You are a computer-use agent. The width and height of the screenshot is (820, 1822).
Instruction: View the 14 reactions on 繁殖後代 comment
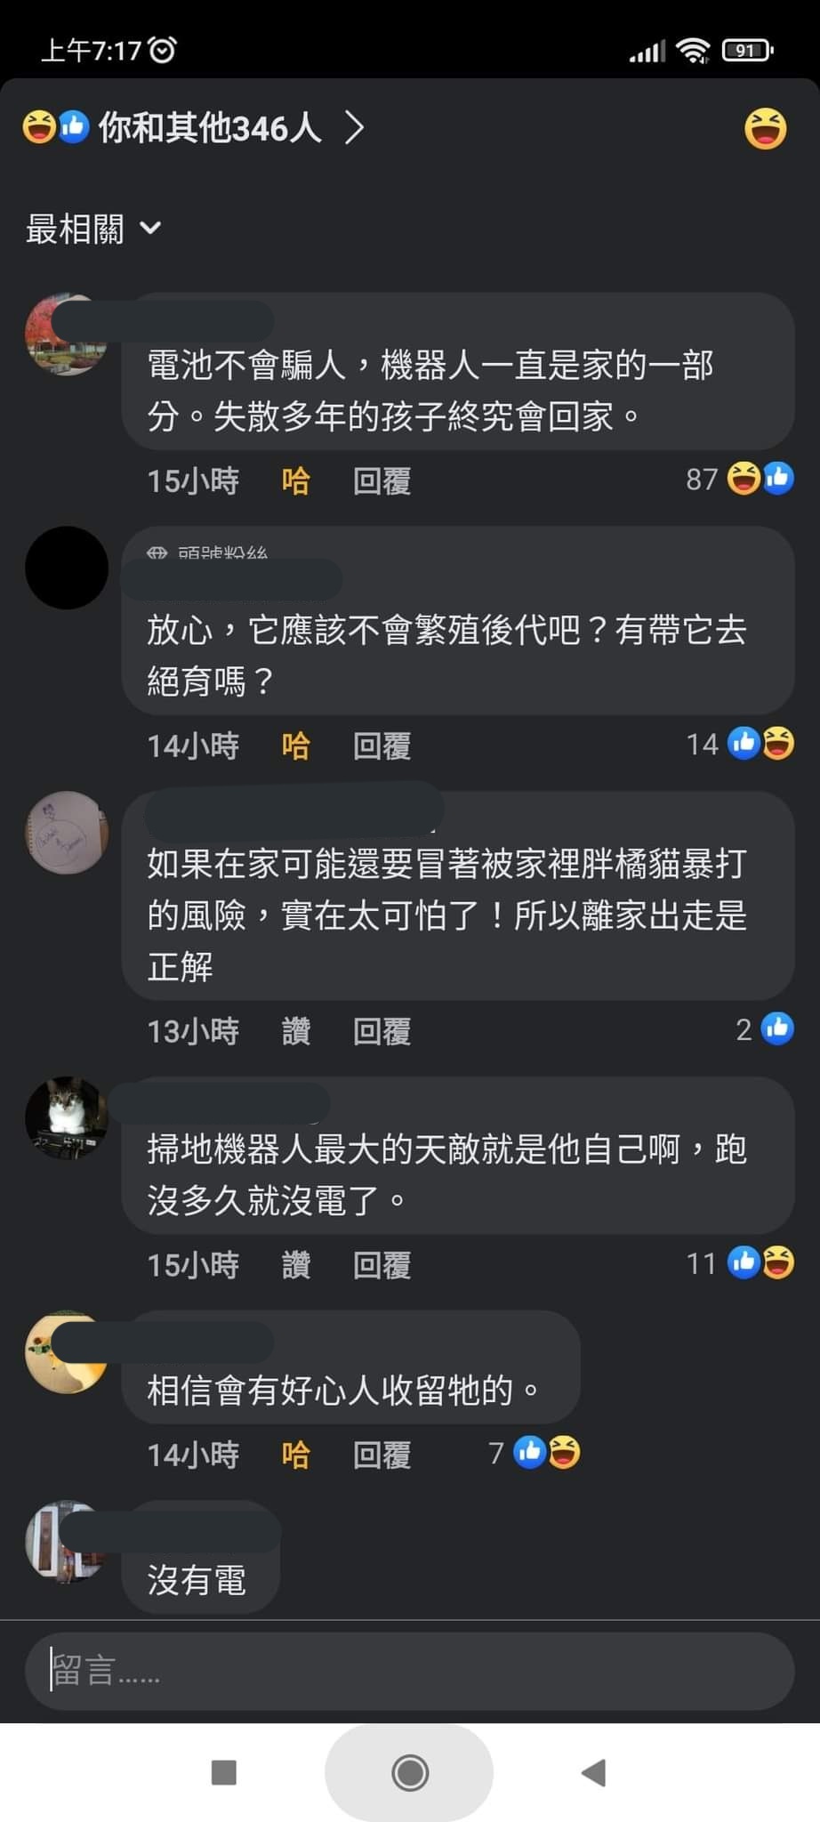(x=739, y=743)
